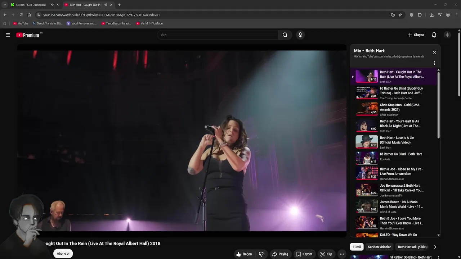Open the YouTube account avatar menu
The width and height of the screenshot is (461, 259).
coord(447,35)
